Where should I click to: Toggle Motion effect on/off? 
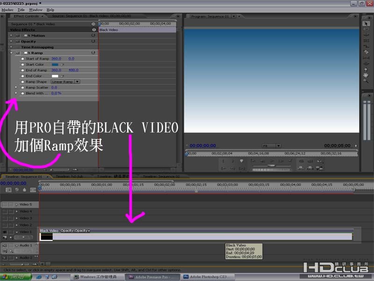18,36
